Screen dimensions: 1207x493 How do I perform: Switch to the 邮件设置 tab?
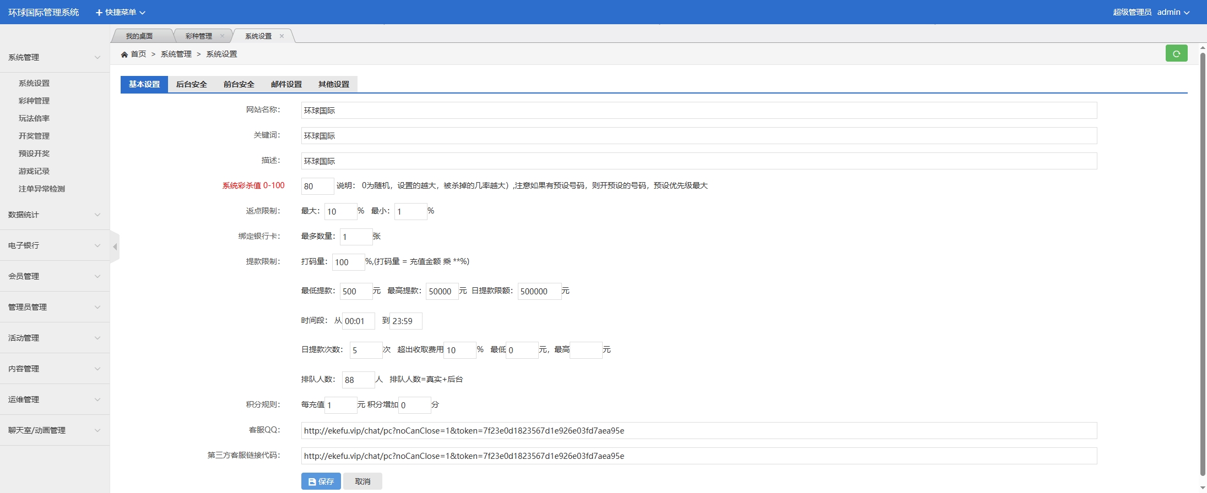click(x=286, y=84)
